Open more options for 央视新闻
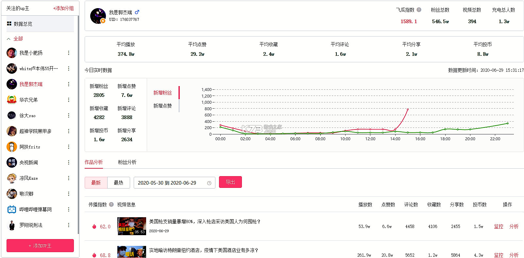 69,162
